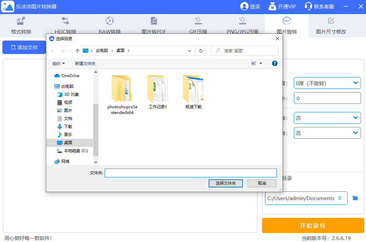
Task: Click the up-directory arrow in dialog
Action: tap(77, 51)
